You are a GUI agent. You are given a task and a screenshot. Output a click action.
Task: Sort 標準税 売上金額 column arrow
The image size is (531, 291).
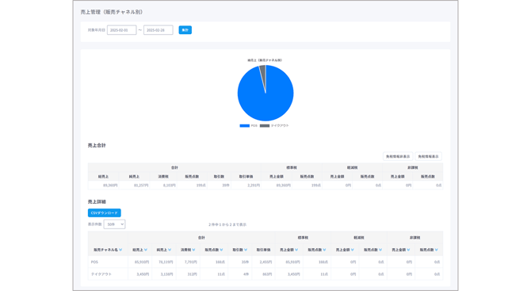(x=296, y=250)
